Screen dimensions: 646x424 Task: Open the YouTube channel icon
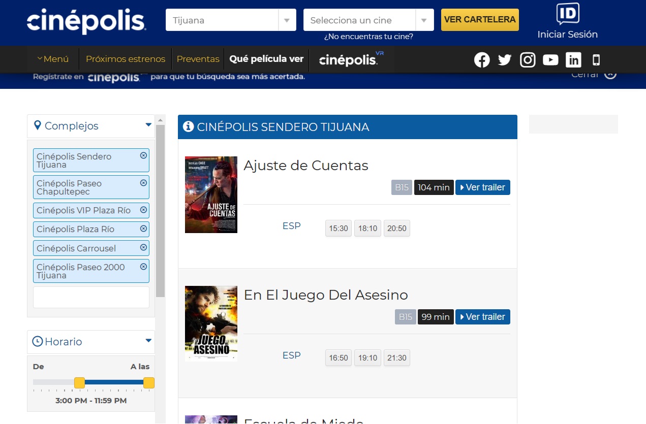[x=550, y=60]
